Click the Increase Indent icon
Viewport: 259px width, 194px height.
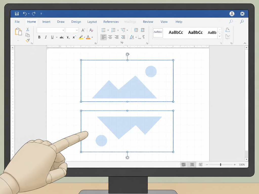pos(143,30)
